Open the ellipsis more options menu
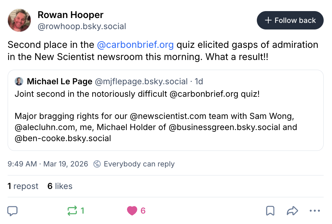 pyautogui.click(x=315, y=211)
